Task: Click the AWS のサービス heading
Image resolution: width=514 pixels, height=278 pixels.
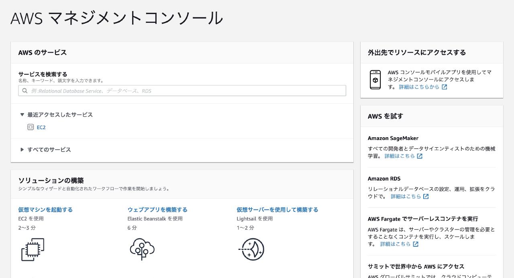Action: pyautogui.click(x=43, y=53)
